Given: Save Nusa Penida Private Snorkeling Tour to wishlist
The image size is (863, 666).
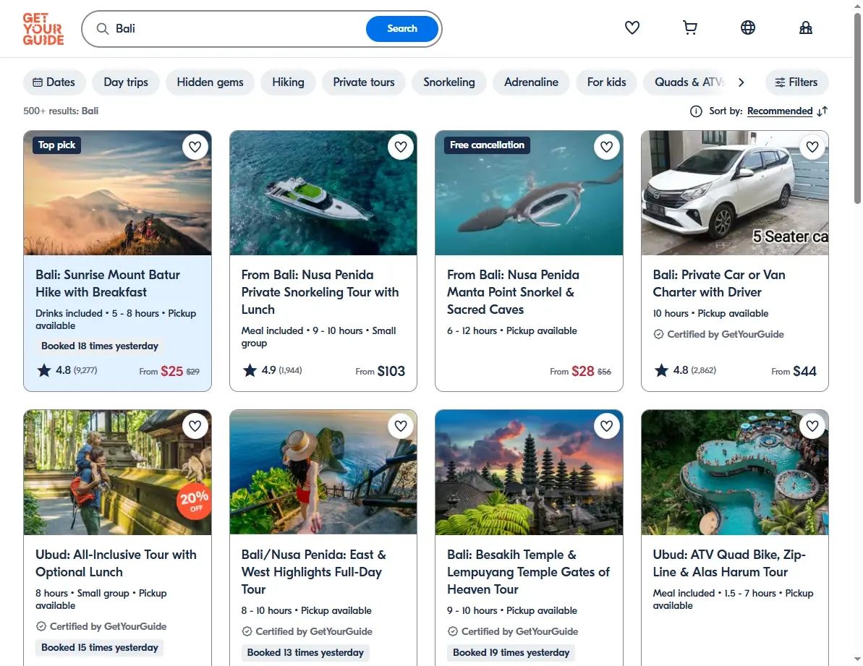Looking at the screenshot, I should [x=401, y=147].
